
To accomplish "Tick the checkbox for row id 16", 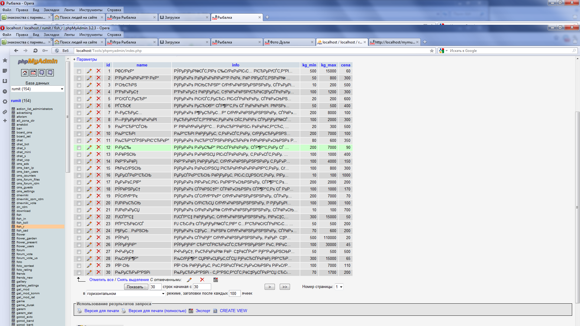I will click(79, 176).
